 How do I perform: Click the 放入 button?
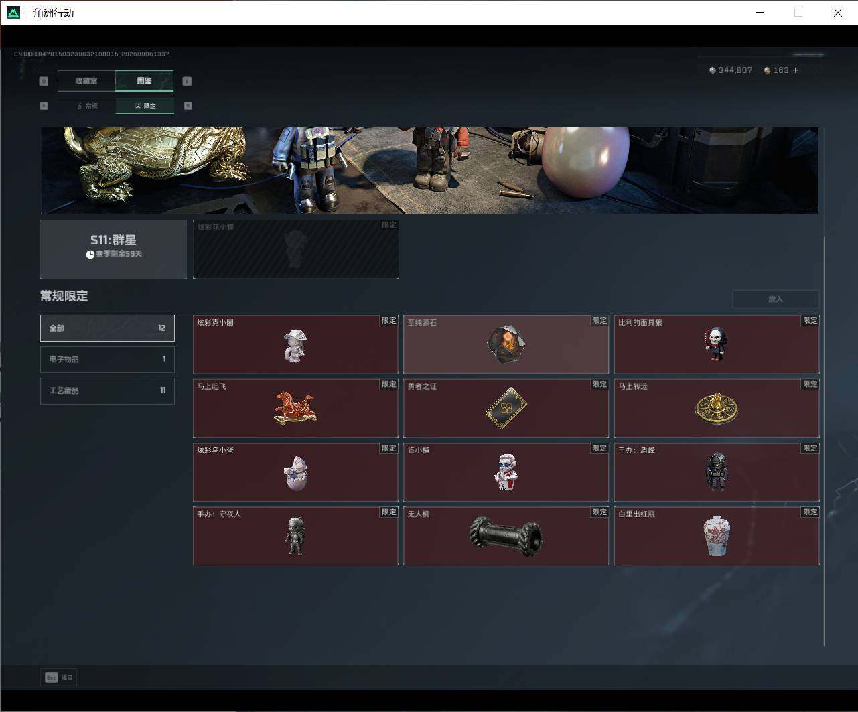(776, 299)
